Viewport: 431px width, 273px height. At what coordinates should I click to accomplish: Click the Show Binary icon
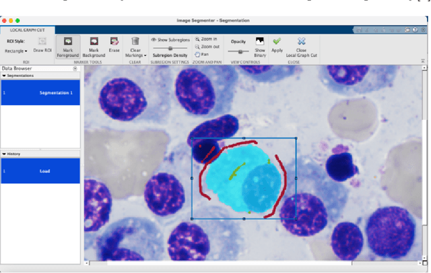[x=260, y=41]
